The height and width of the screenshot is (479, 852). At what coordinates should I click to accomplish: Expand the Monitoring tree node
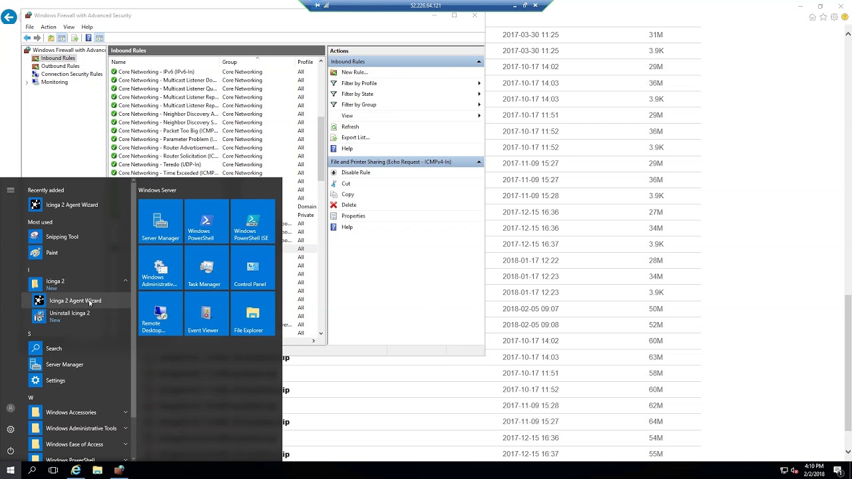tap(27, 82)
